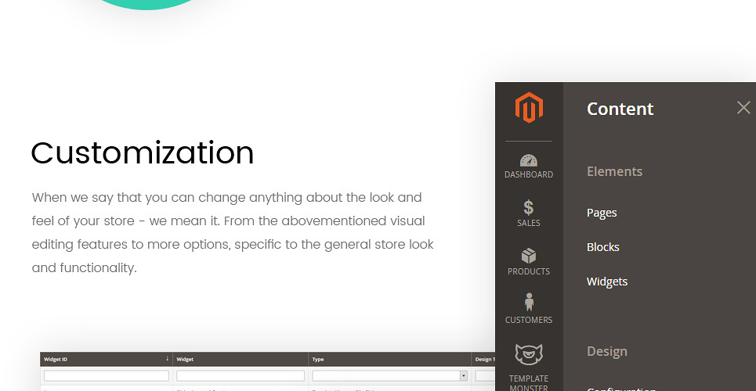Close the Content panel
The image size is (756, 391).
tap(743, 108)
